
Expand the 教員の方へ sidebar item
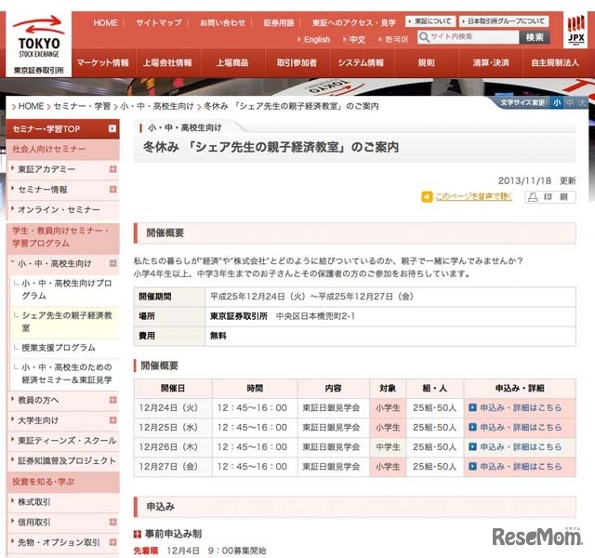112,400
